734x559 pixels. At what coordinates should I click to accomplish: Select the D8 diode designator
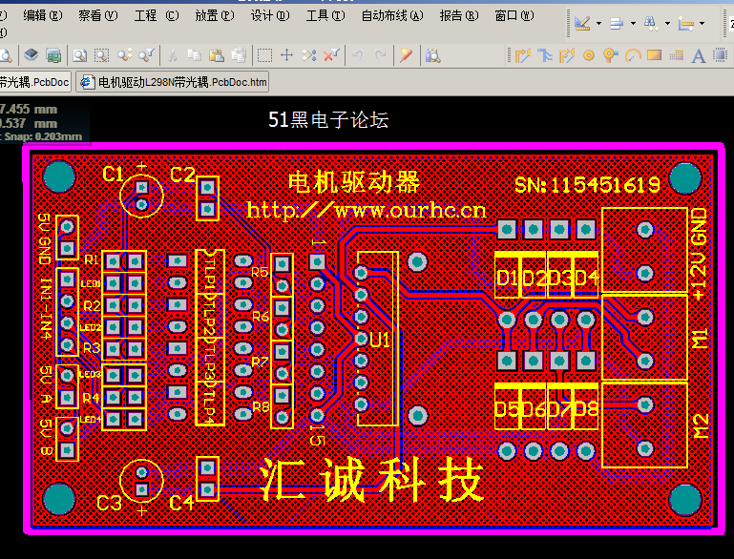[x=586, y=410]
